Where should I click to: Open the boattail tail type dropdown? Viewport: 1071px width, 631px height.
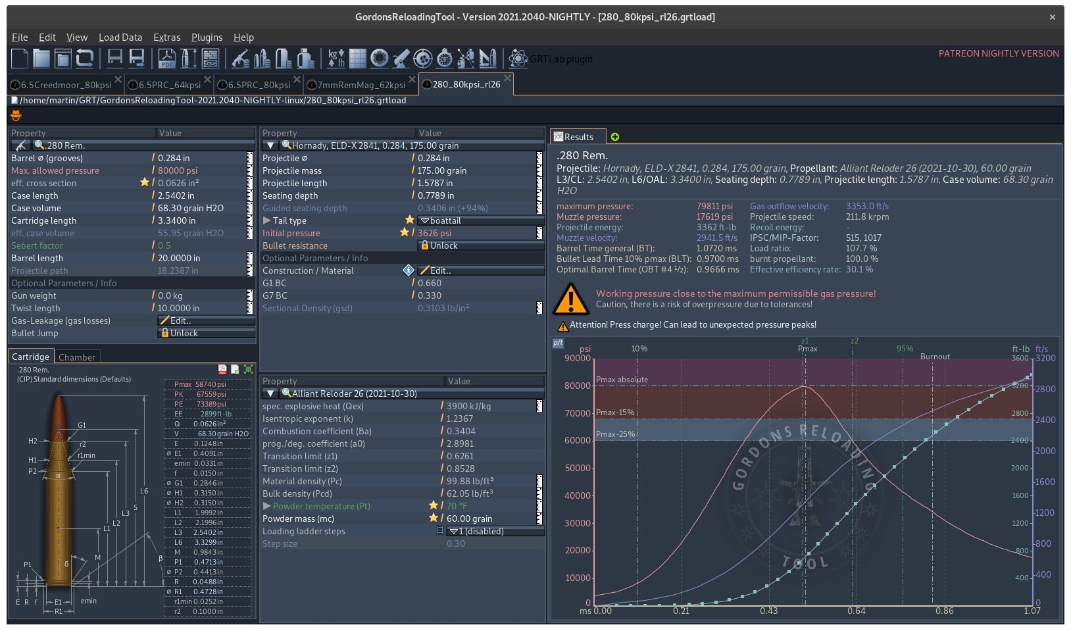pyautogui.click(x=482, y=220)
